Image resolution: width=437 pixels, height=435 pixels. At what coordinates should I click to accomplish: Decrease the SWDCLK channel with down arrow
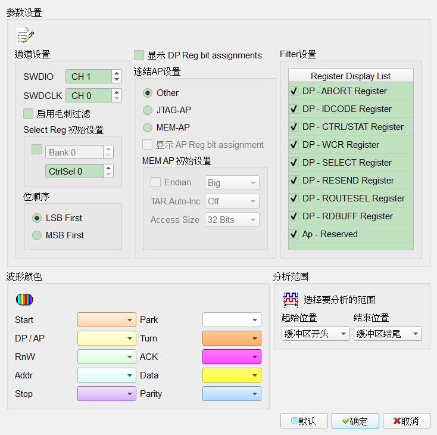click(117, 98)
